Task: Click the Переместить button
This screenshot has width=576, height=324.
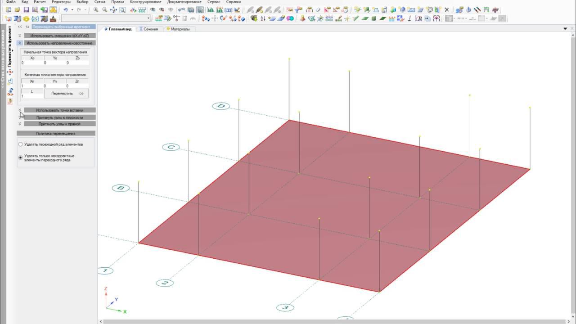Action: tap(67, 94)
